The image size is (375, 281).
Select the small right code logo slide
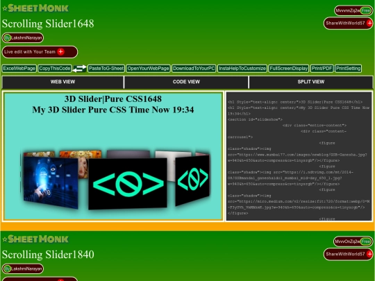tap(192, 180)
